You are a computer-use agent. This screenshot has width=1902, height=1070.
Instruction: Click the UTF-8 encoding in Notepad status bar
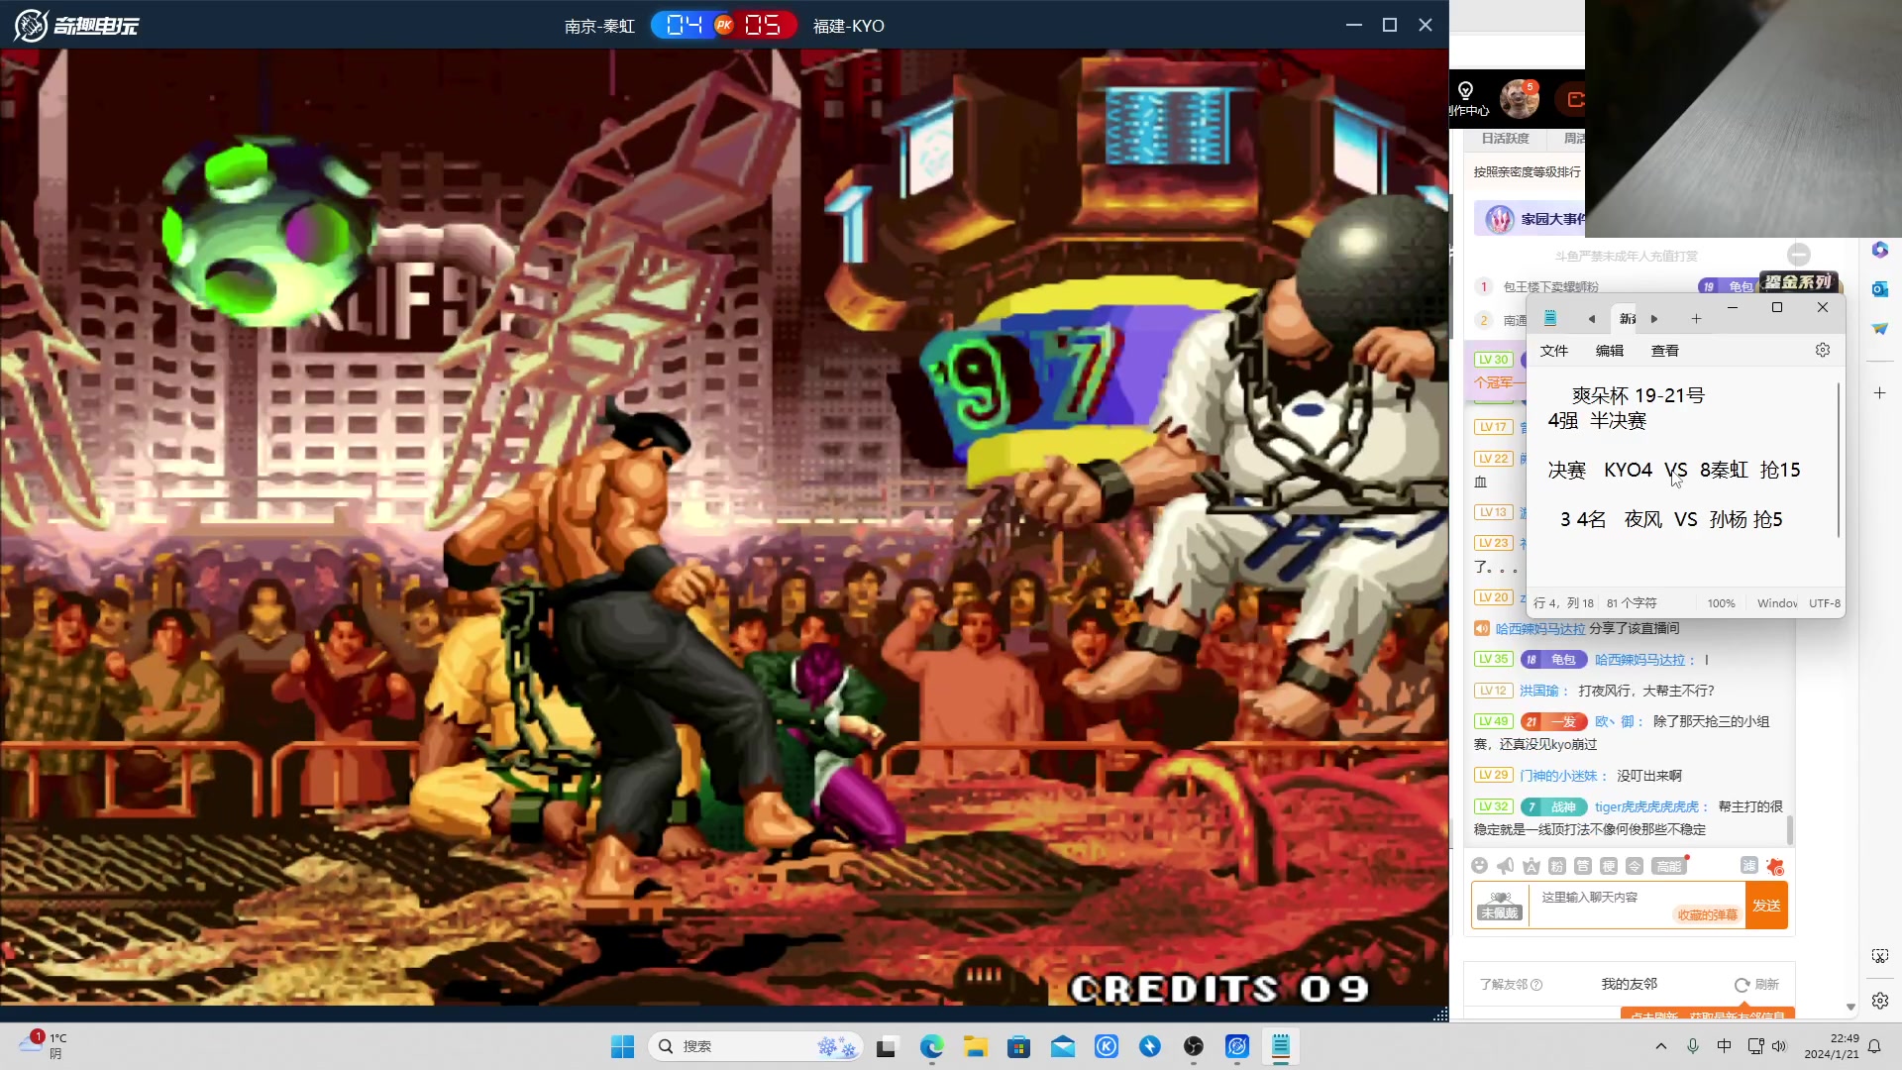(x=1825, y=603)
